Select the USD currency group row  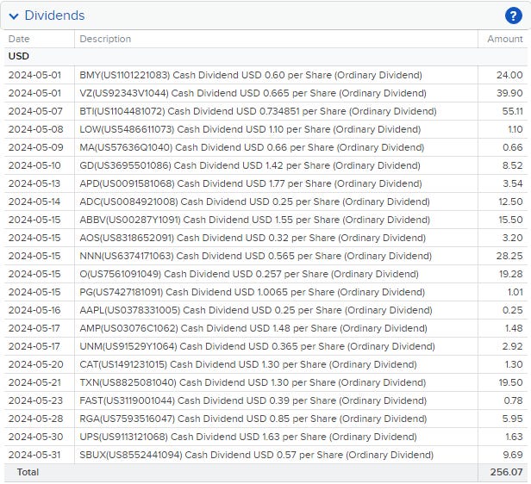265,56
